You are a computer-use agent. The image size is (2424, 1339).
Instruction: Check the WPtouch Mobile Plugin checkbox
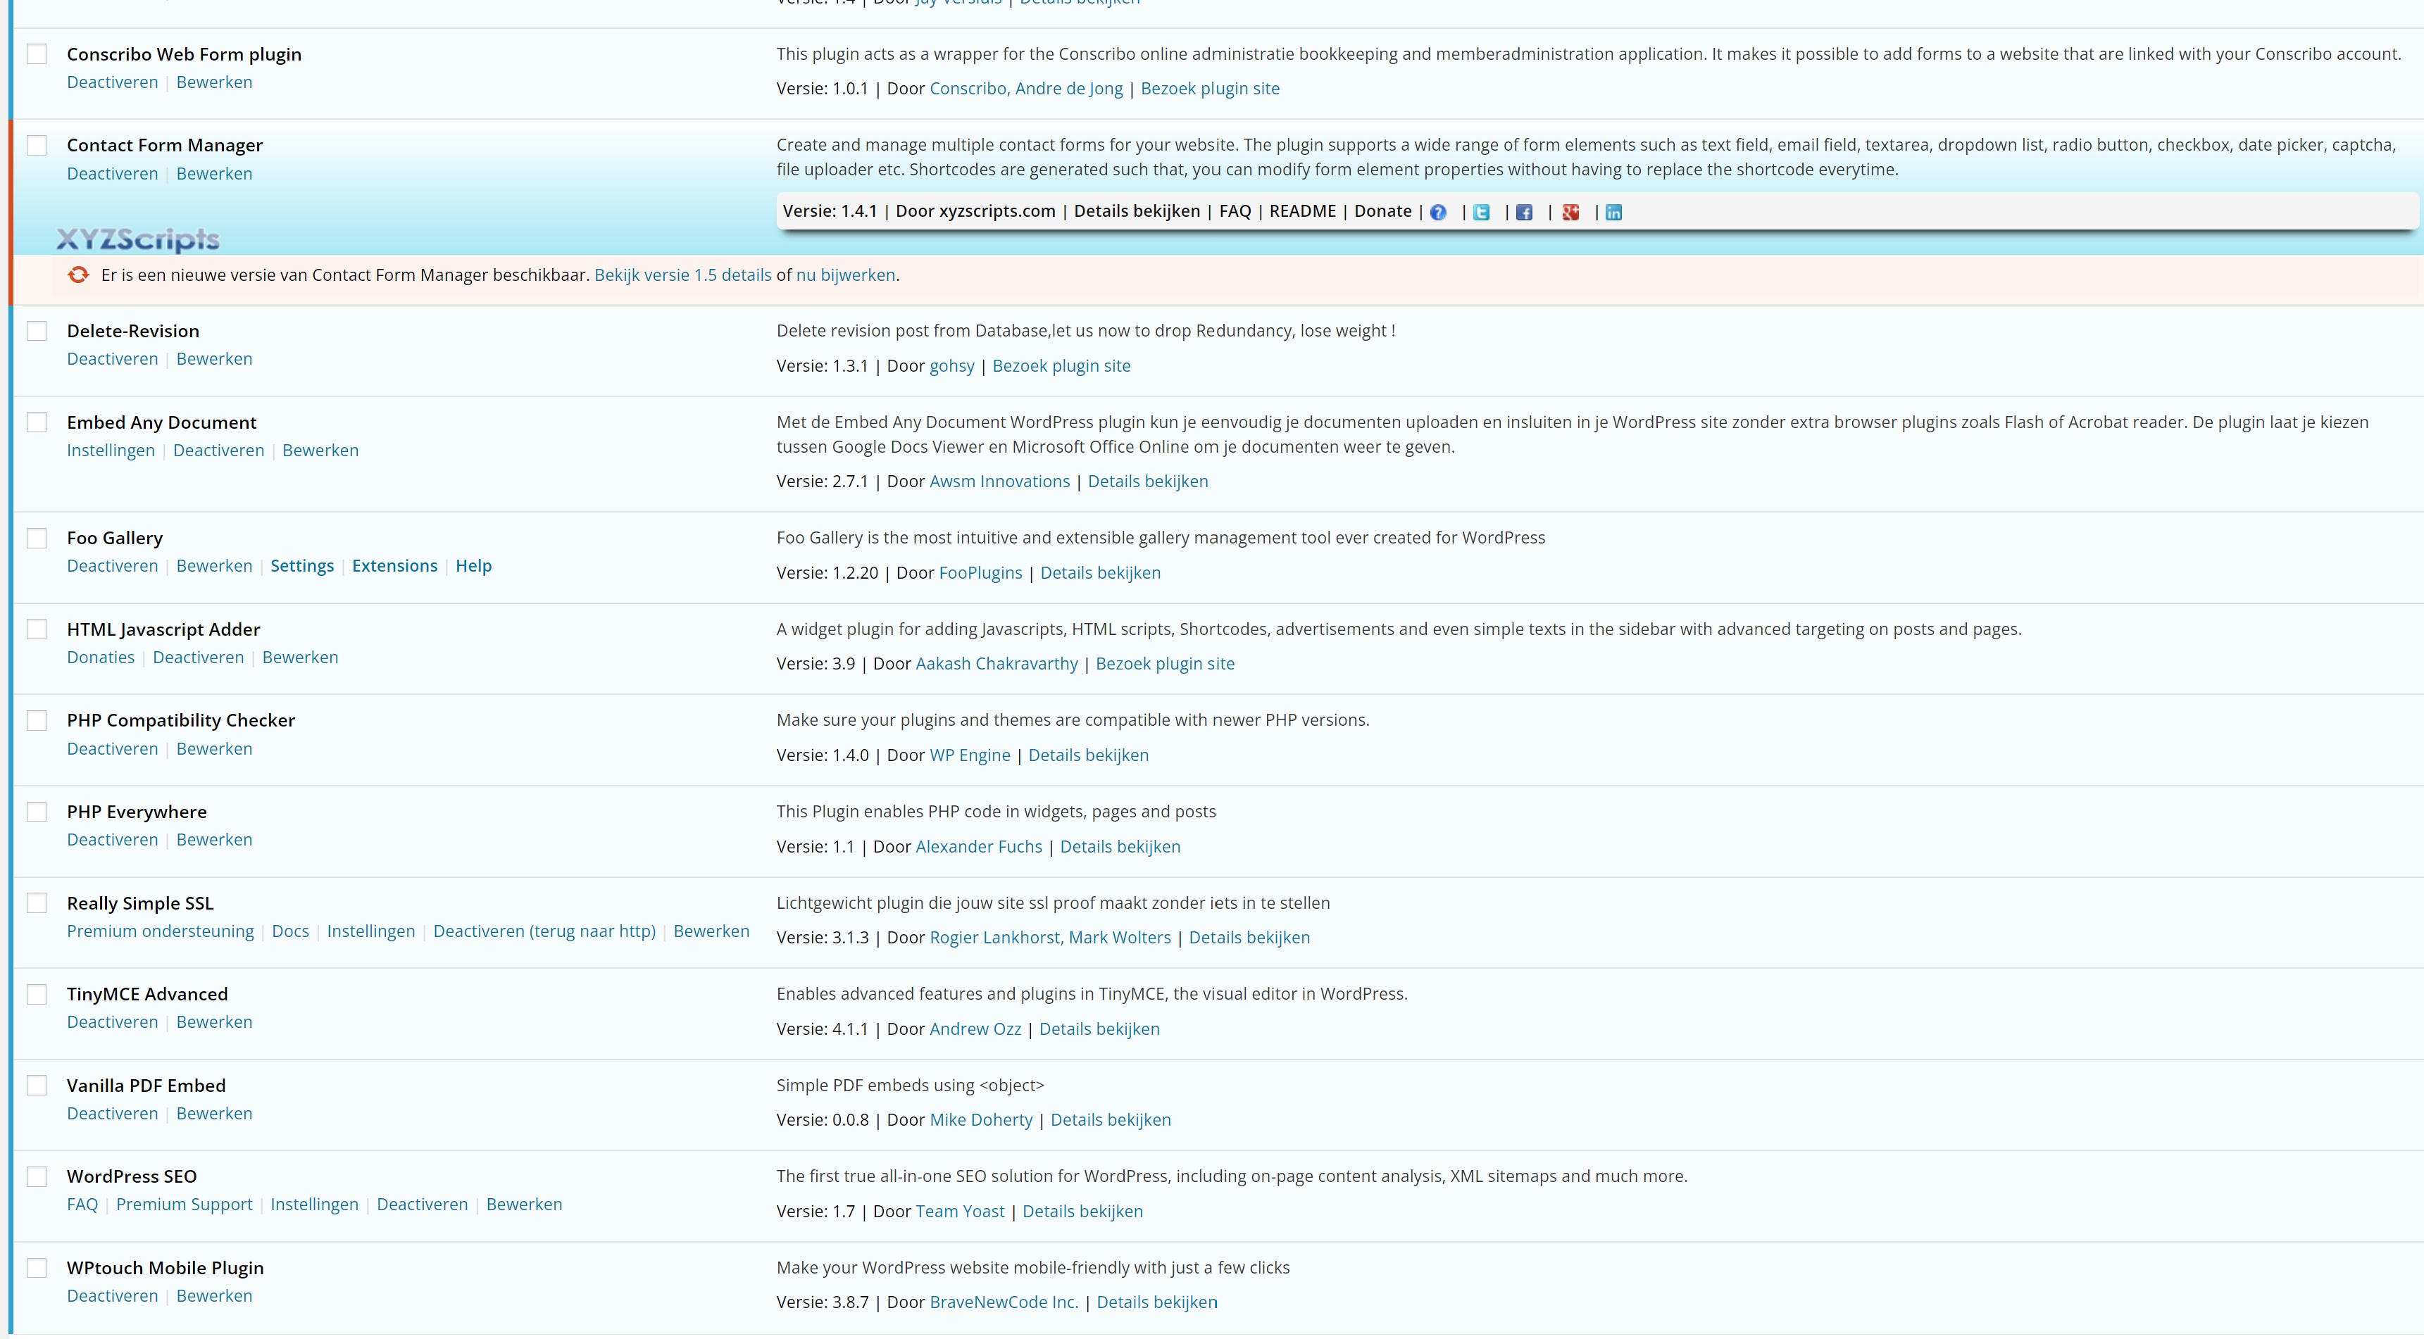tap(37, 1269)
